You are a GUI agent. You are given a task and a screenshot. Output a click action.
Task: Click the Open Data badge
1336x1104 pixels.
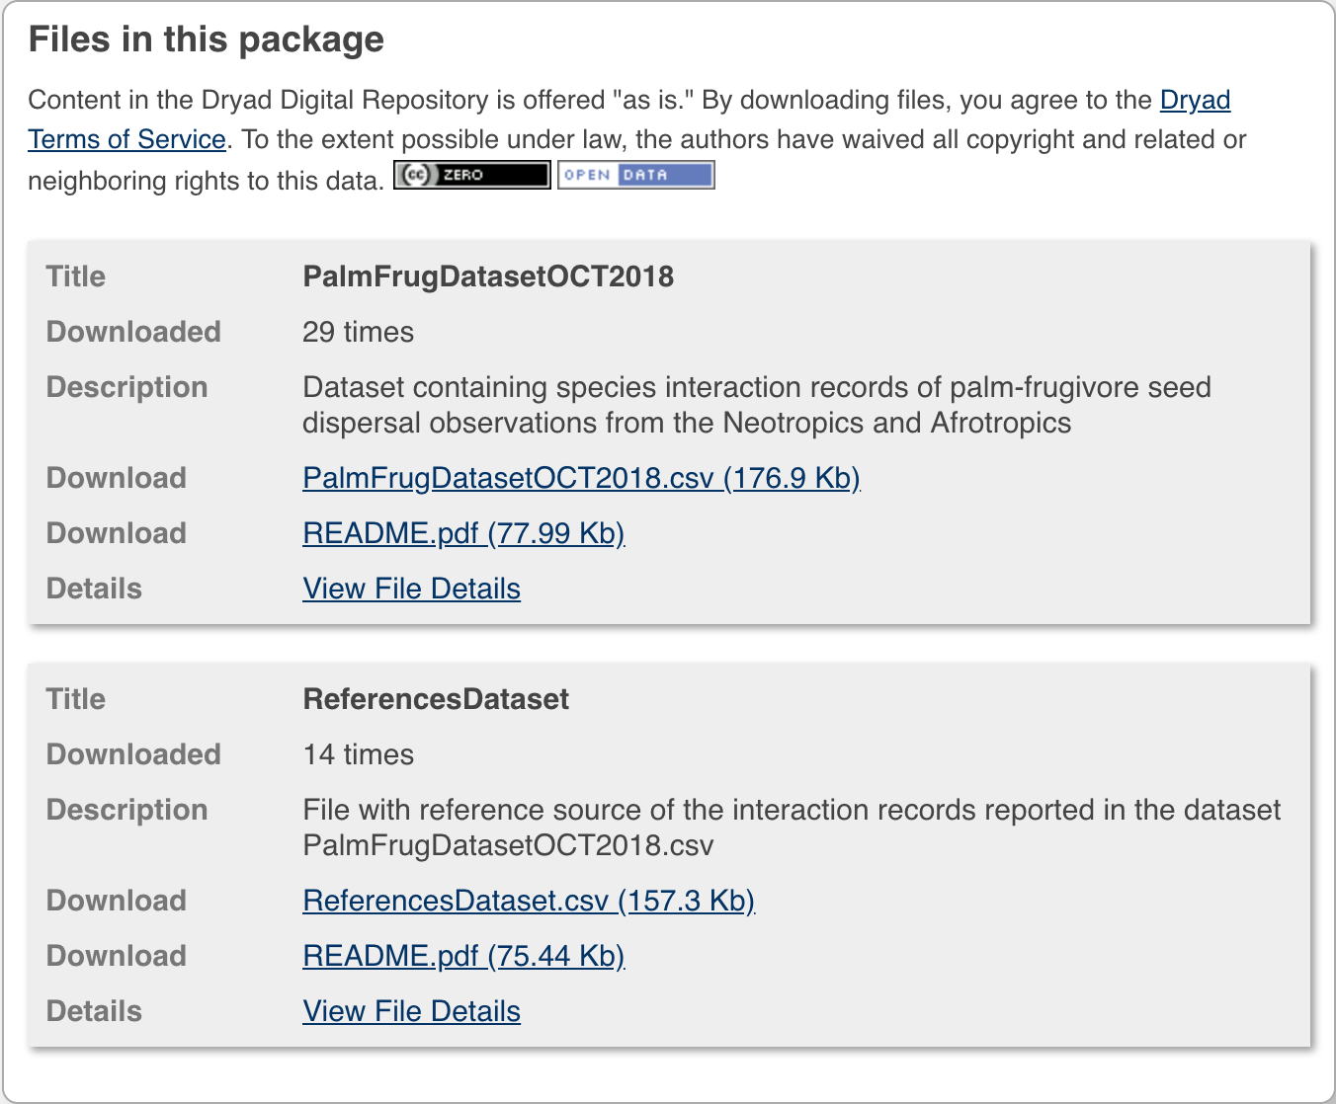coord(635,175)
